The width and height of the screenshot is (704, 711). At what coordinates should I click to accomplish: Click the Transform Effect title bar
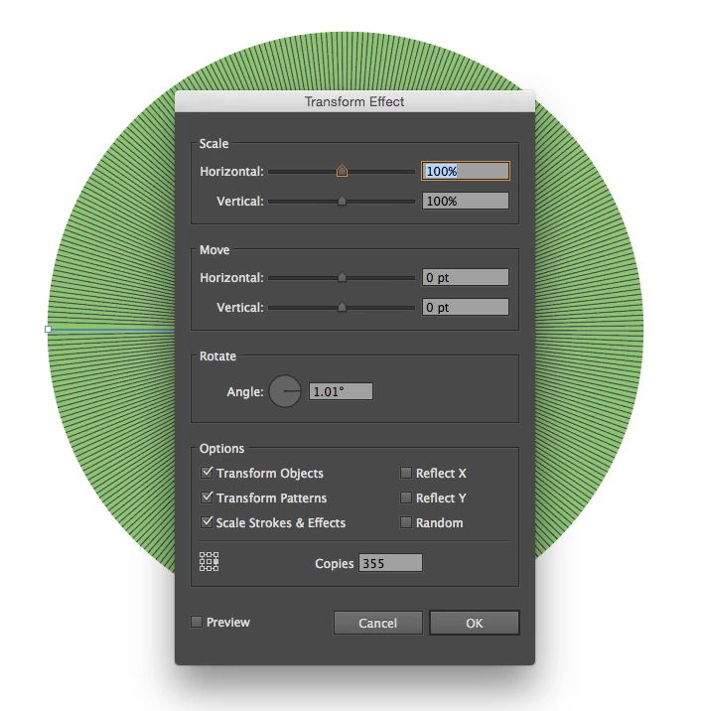point(354,101)
